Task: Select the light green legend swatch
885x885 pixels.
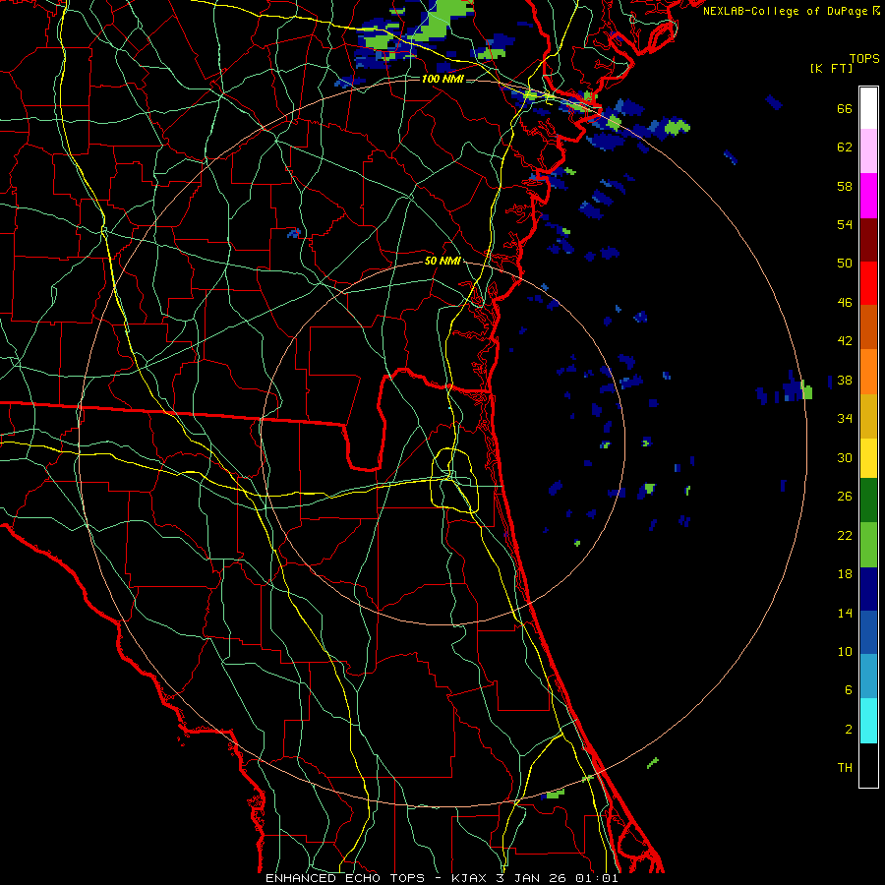Action: 868,545
